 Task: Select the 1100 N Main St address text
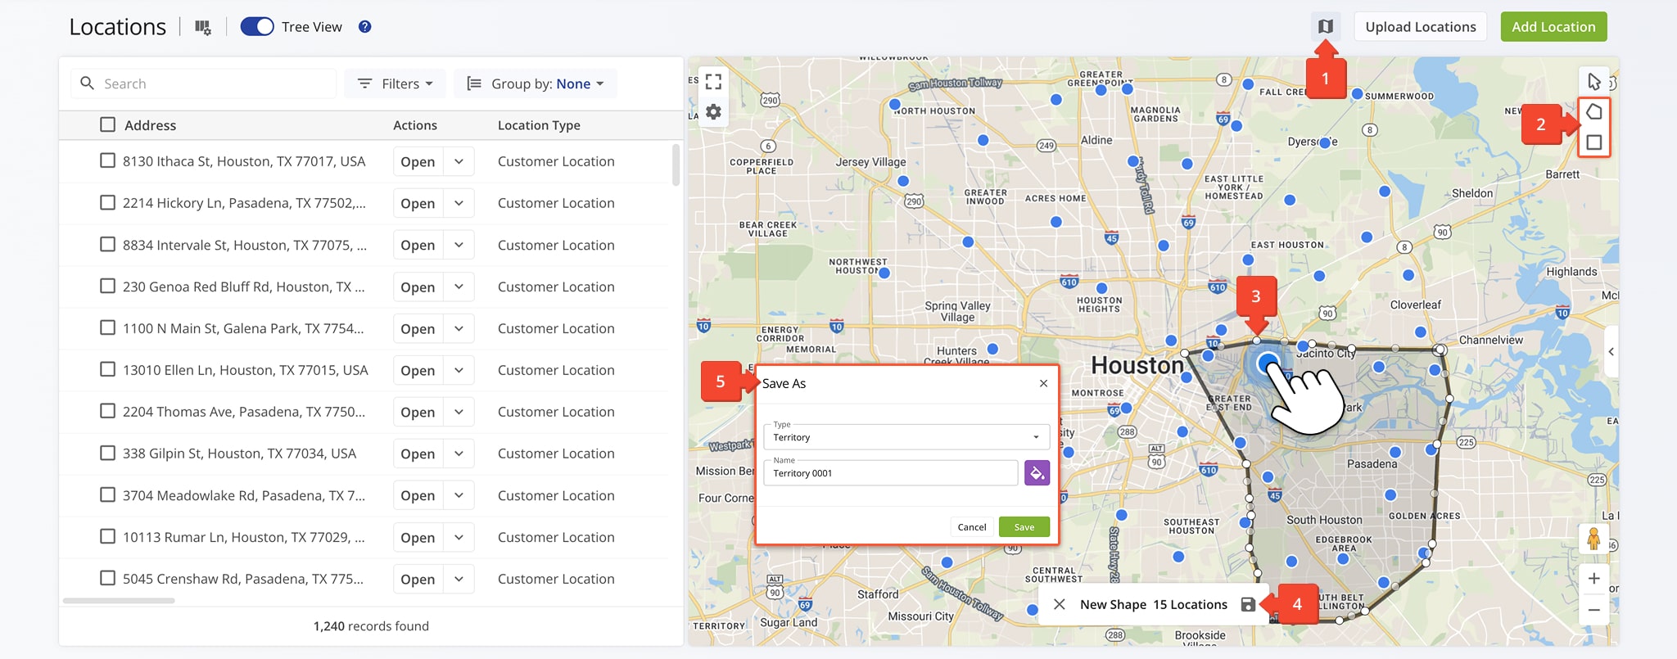pos(243,328)
